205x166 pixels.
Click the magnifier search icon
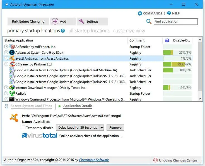(x=149, y=21)
